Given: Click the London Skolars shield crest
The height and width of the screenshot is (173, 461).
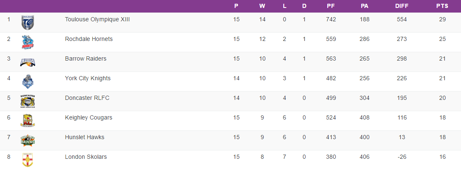Looking at the screenshot, I should coord(28,160).
